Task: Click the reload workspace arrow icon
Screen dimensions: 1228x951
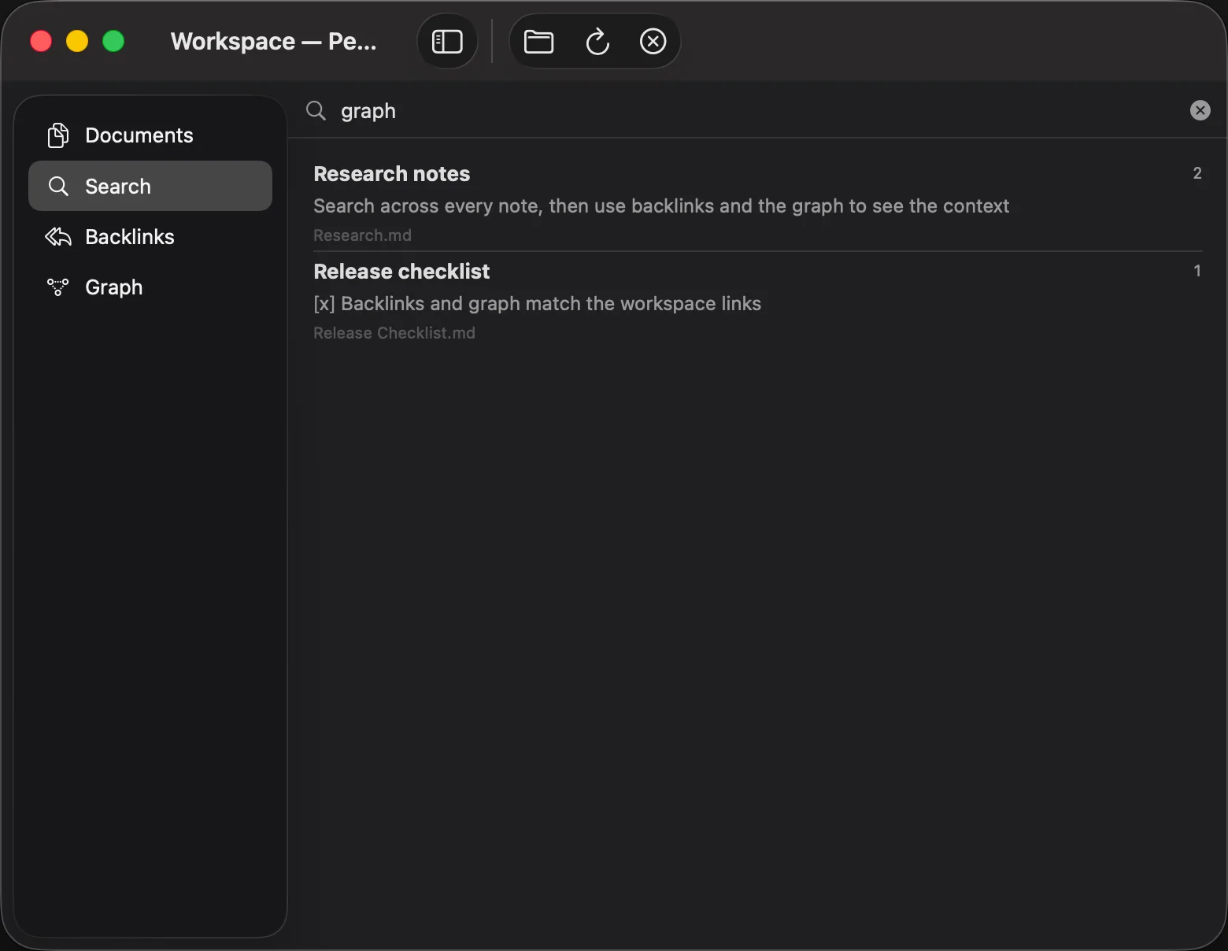Action: pos(597,41)
